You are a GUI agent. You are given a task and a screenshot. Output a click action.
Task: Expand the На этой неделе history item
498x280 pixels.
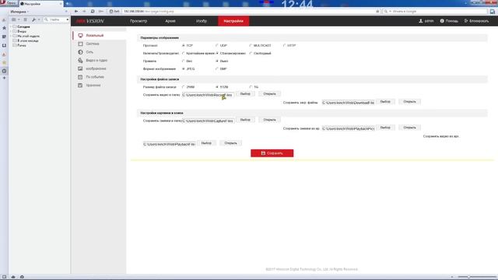(x=11, y=37)
